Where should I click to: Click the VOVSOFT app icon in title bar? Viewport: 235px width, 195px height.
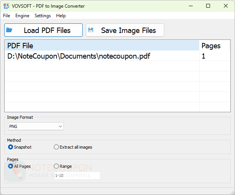pyautogui.click(x=6, y=6)
